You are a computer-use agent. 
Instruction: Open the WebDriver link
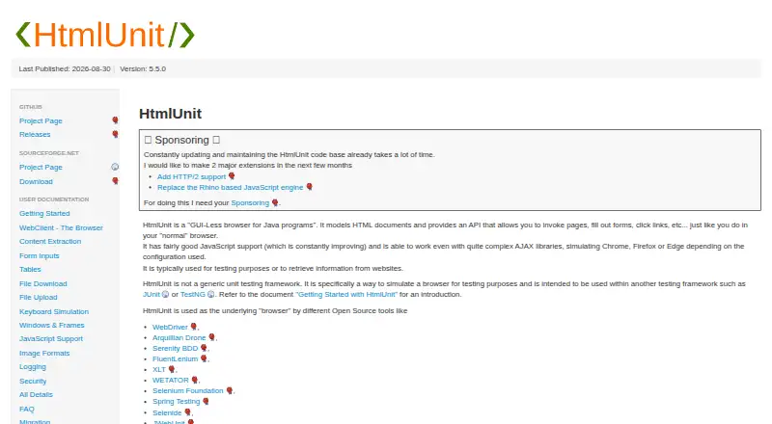coord(170,327)
